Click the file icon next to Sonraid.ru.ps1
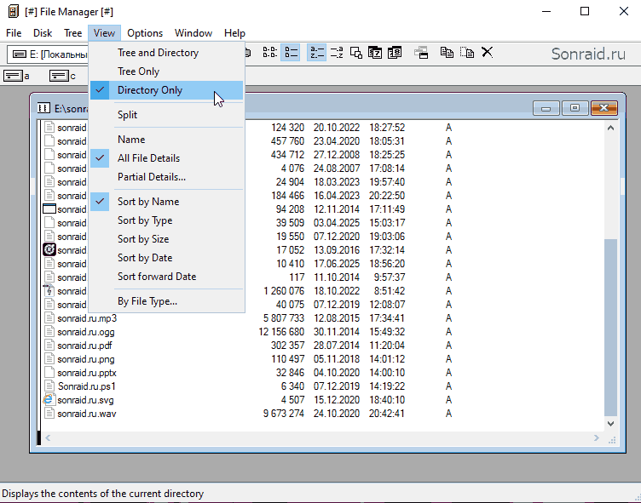The image size is (641, 503). click(49, 386)
